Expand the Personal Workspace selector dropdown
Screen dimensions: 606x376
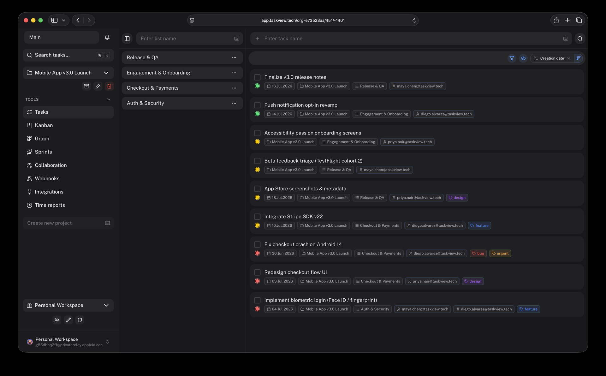[x=106, y=305]
